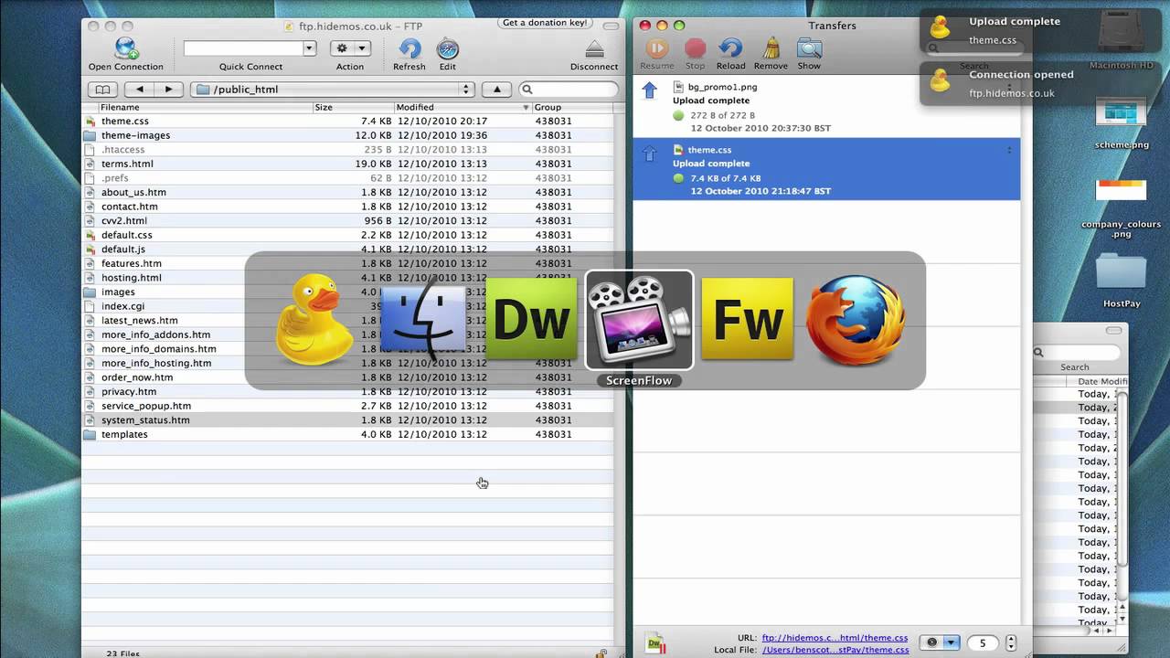1170x658 pixels.
Task: Select the cvv2.html file row
Action: click(347, 221)
